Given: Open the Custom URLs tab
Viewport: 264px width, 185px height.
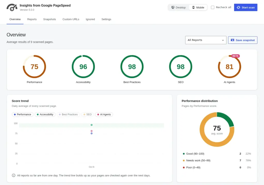Looking at the screenshot, I should (71, 19).
